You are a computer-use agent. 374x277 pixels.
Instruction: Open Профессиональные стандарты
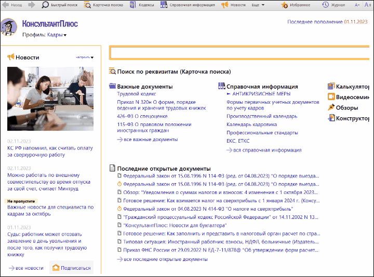(x=262, y=133)
